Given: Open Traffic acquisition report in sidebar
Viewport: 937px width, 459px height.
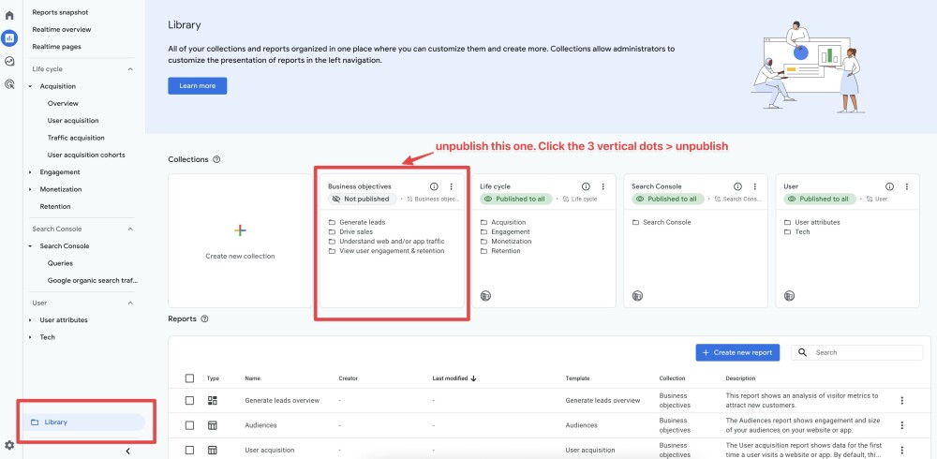Looking at the screenshot, I should 76,138.
